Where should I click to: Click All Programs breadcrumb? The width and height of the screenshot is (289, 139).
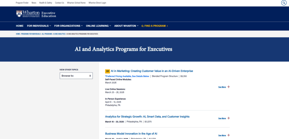click(x=47, y=34)
